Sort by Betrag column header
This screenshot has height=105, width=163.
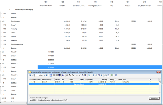100,80
